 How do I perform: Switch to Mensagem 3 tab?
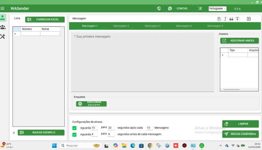152,26
